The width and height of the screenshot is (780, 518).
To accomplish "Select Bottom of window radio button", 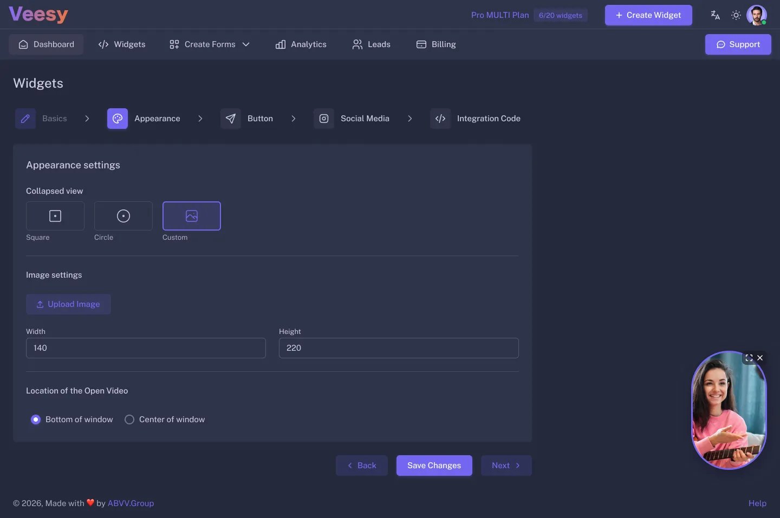I will [36, 419].
